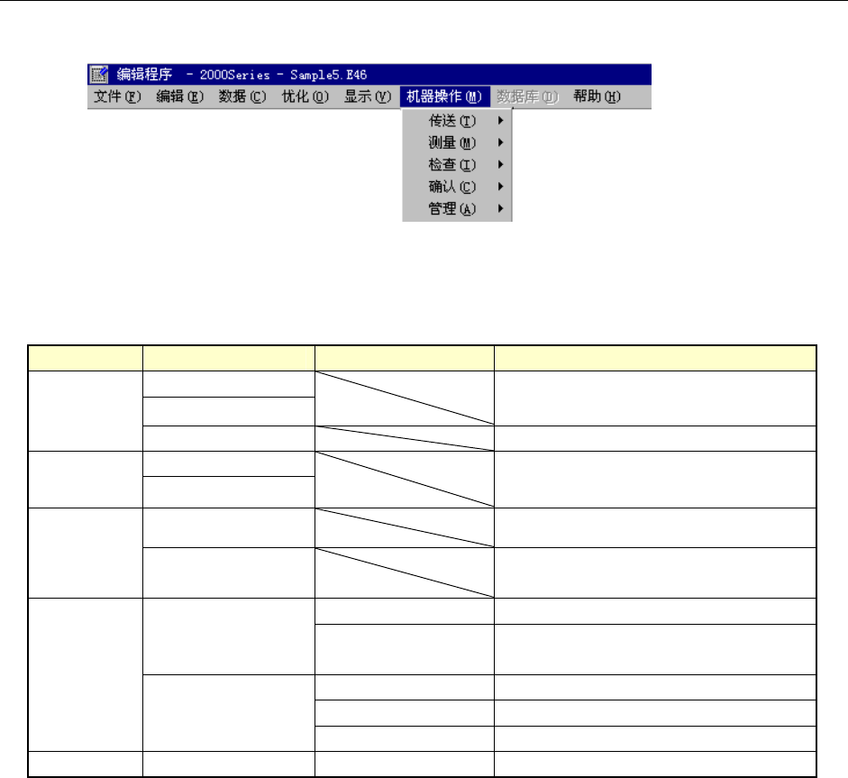
Task: Open the 显示(V) menu
Action: (x=368, y=96)
